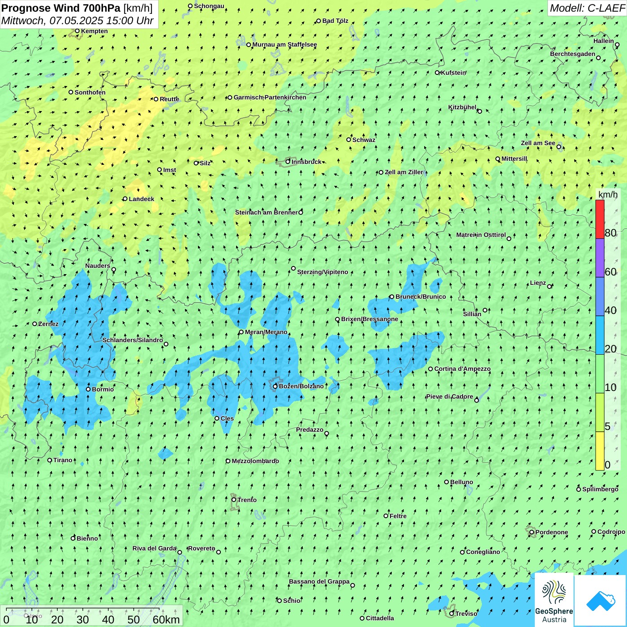Click the blue cloud arrow logo
The height and width of the screenshot is (627, 627).
pos(601,601)
